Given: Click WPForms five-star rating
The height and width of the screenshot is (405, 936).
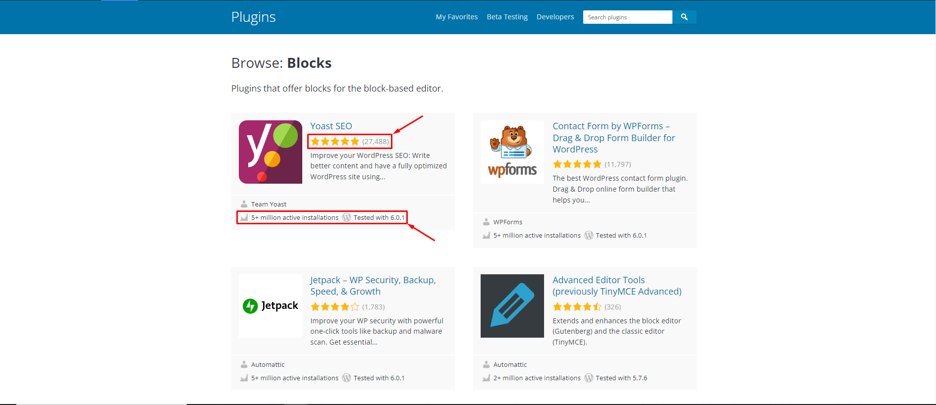Looking at the screenshot, I should [x=577, y=164].
